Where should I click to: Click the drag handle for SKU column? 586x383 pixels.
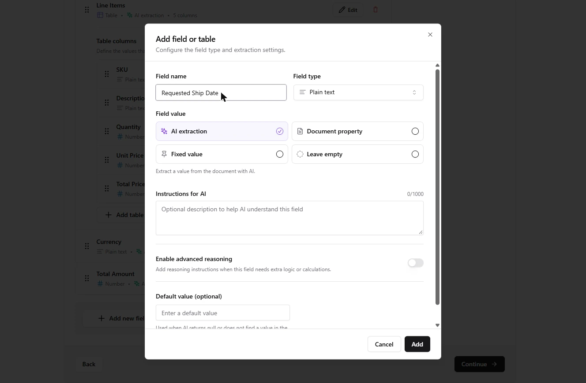[107, 74]
